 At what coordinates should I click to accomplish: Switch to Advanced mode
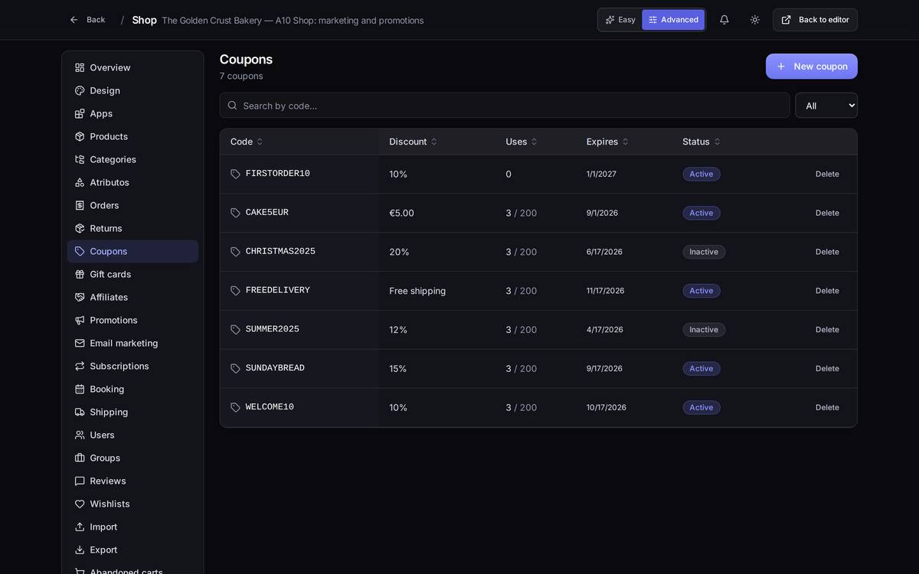pos(673,20)
